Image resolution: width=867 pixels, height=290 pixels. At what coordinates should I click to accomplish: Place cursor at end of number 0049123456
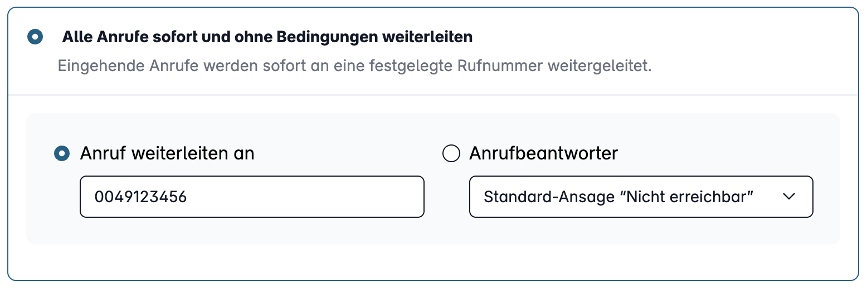point(188,197)
